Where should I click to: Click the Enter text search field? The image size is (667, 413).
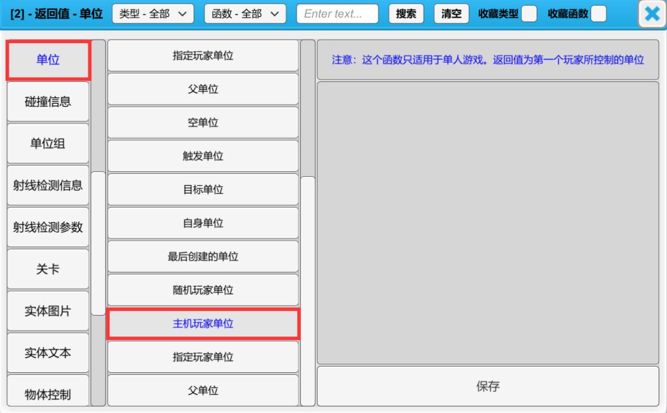(x=337, y=14)
